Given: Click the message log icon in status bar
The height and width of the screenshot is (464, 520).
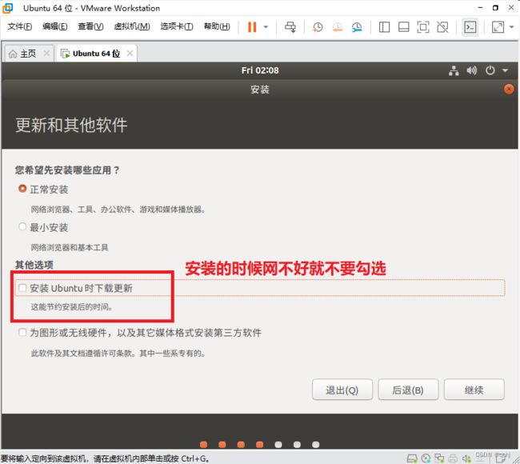Looking at the screenshot, I should tap(500, 458).
